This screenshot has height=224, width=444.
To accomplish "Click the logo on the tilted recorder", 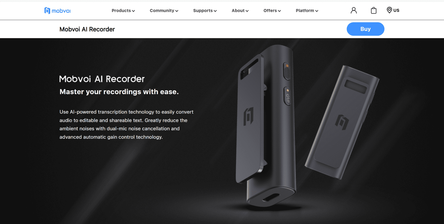I will point(342,122).
